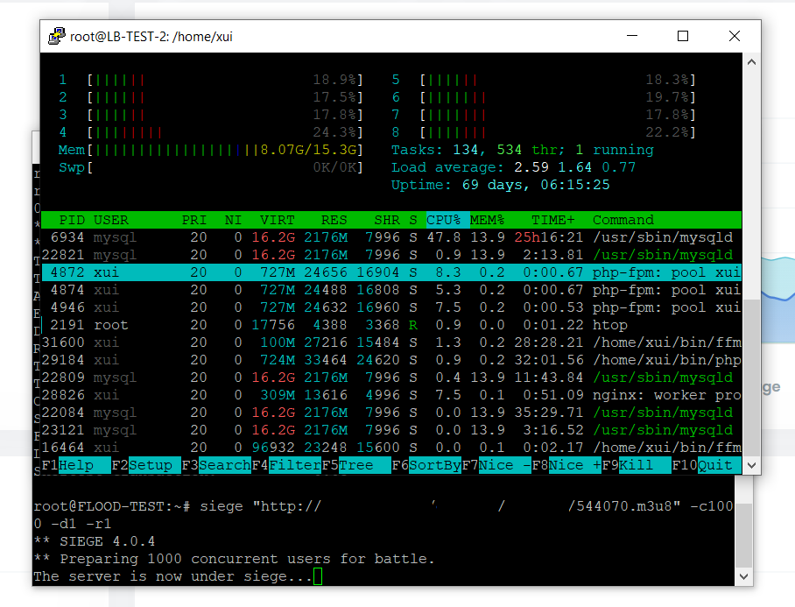Click the RES column header
This screenshot has height=607, width=795.
coord(334,220)
